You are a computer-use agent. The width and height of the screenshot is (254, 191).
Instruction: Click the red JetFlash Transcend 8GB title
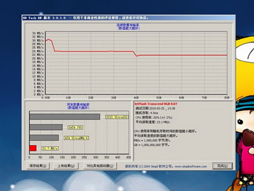click(155, 104)
